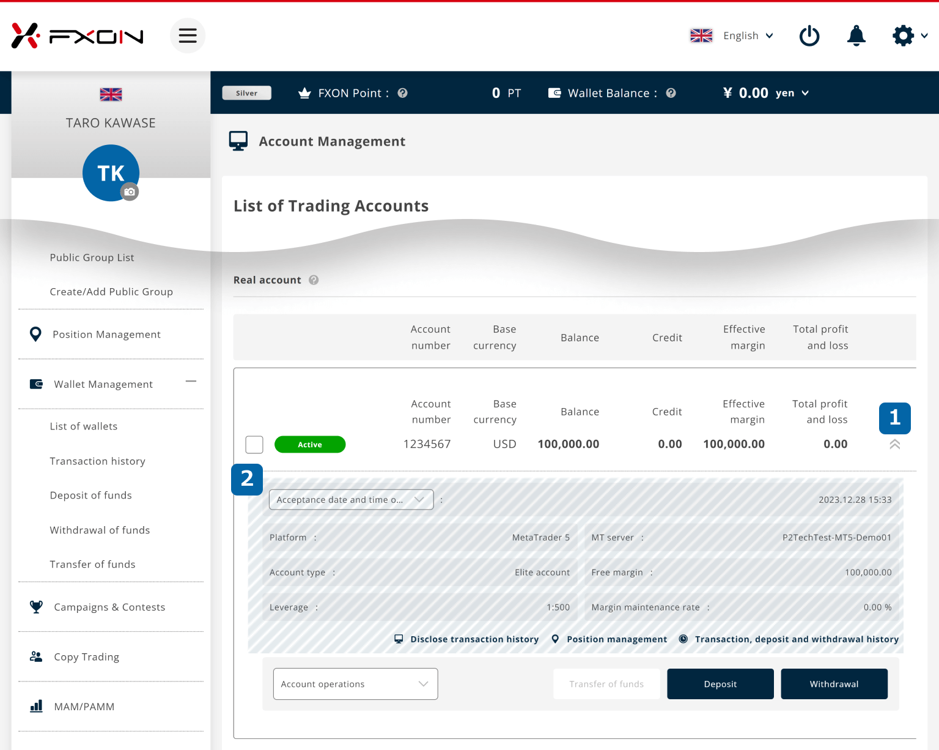The height and width of the screenshot is (750, 939).
Task: Expand the settings dropdown arrow
Action: coord(924,35)
